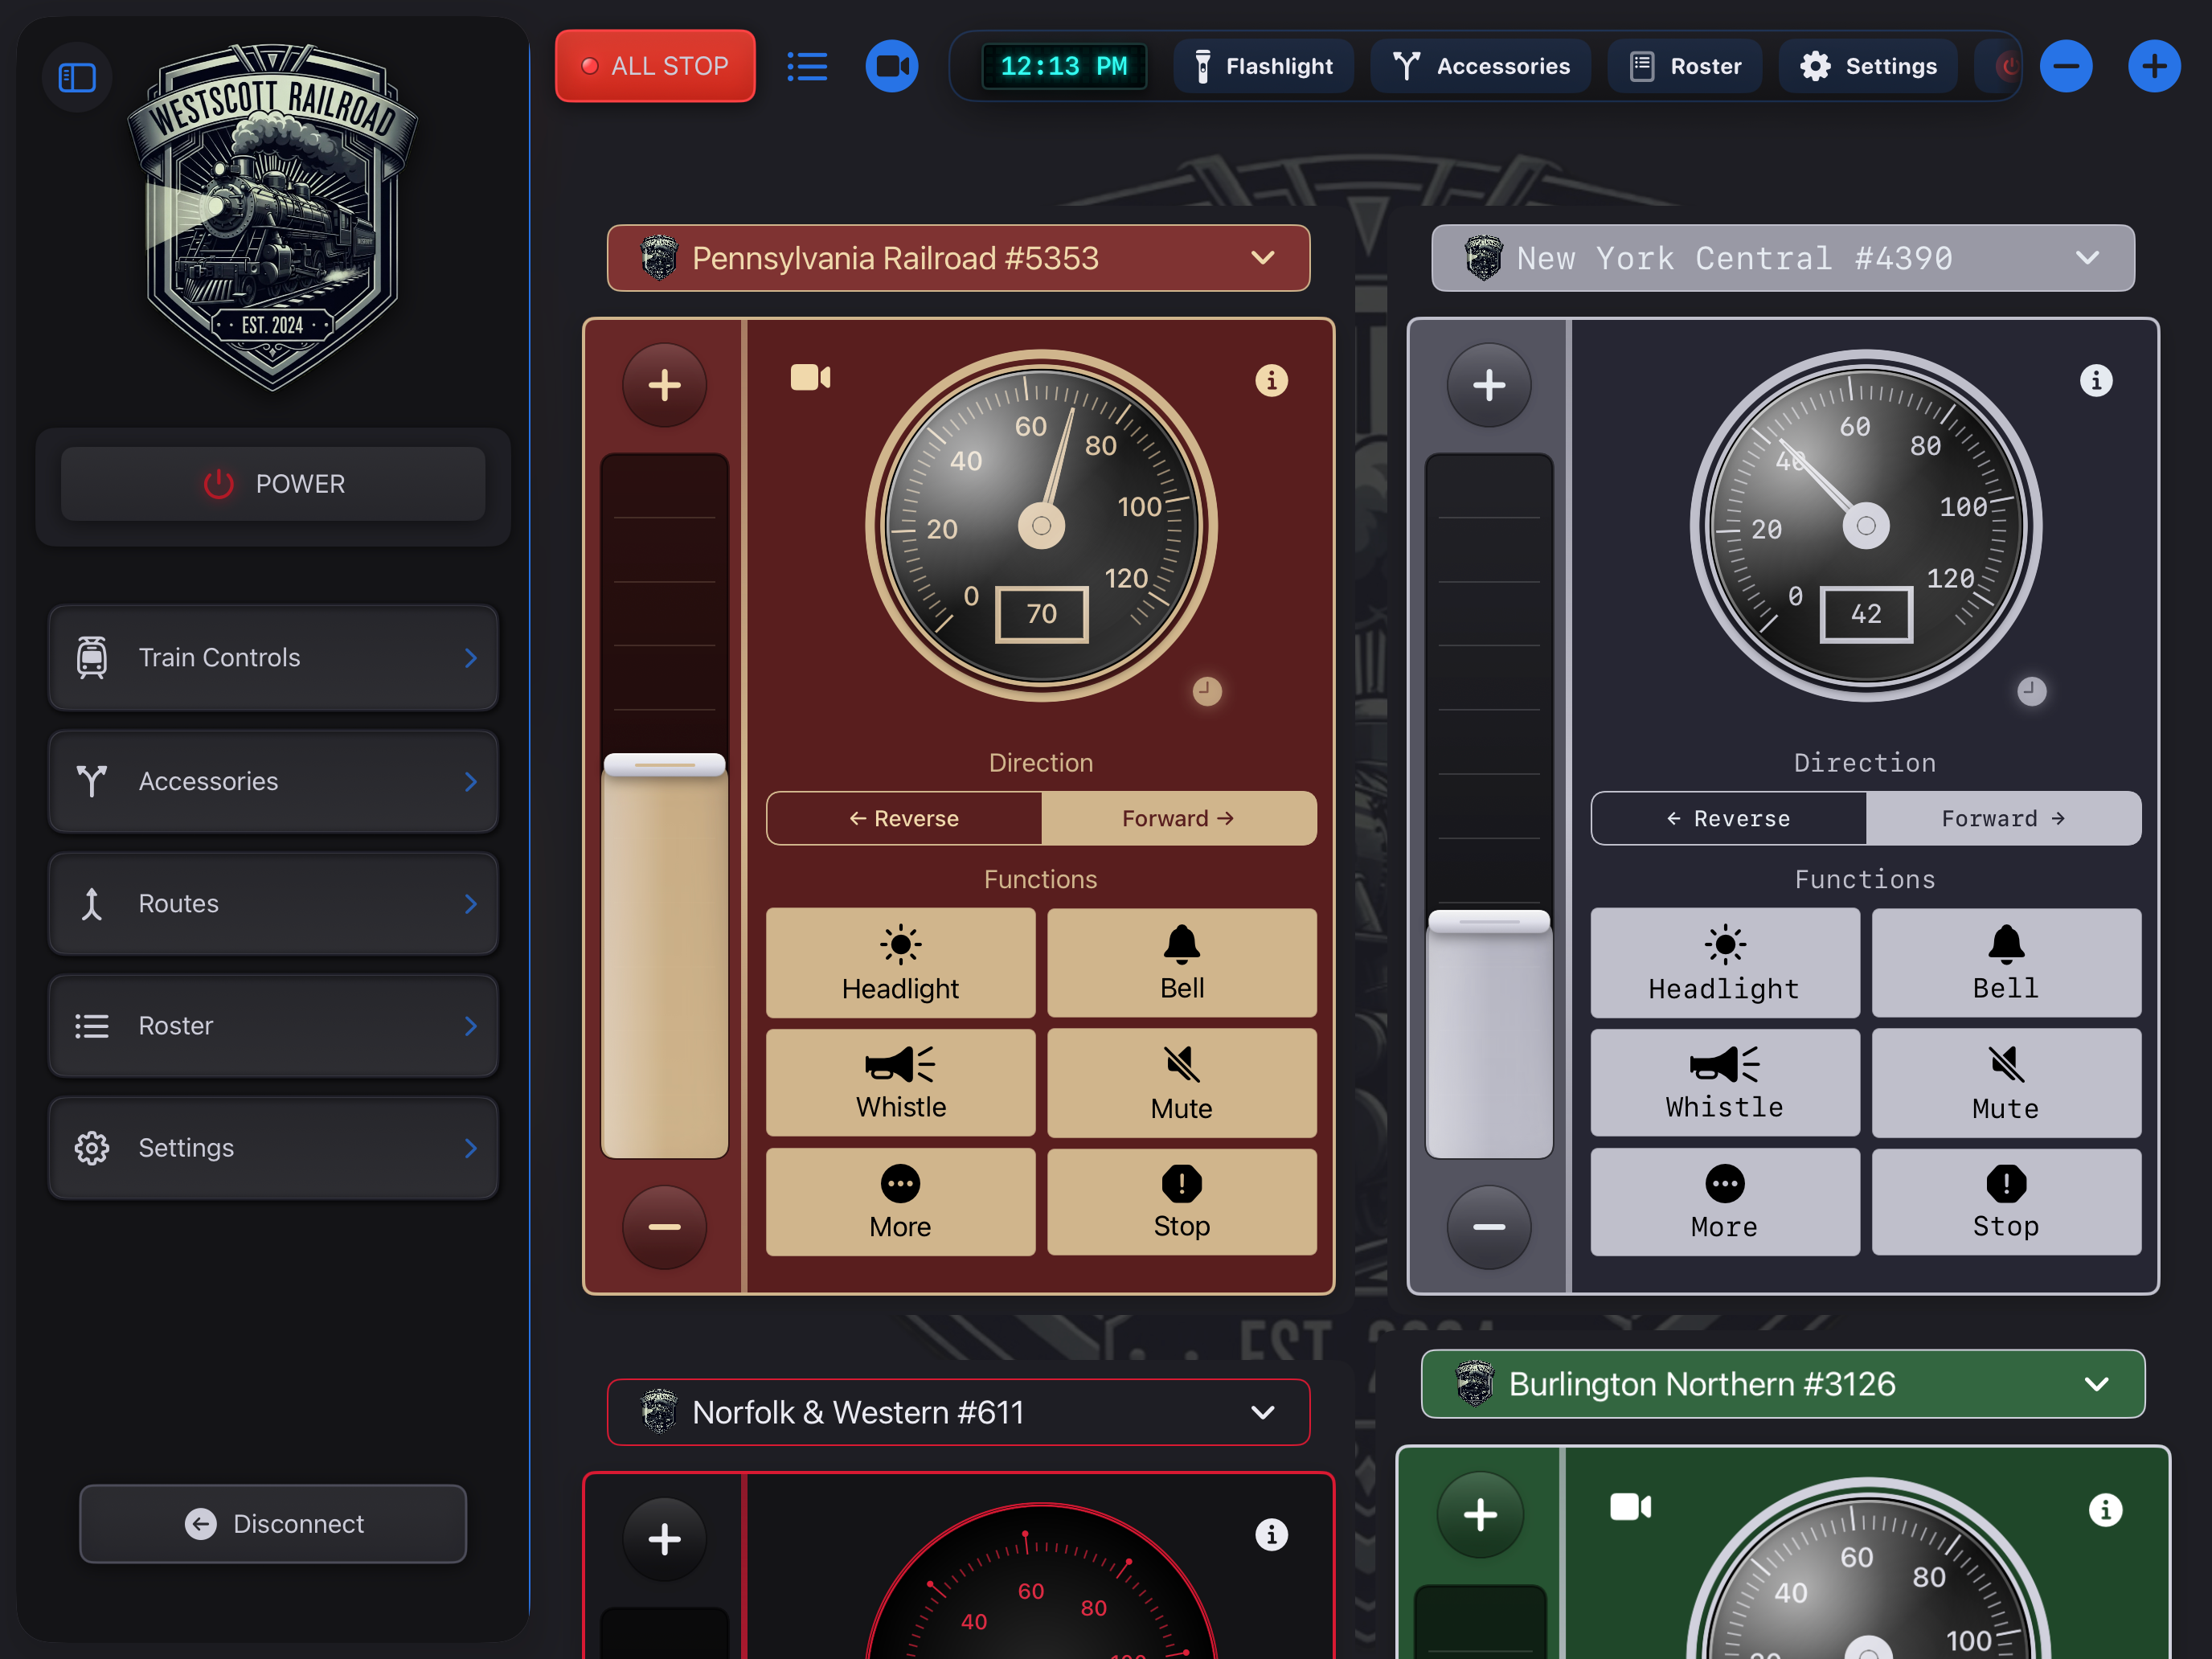The image size is (2212, 1659).
Task: Toggle the Headlight on Pennsylvania Railroad #5353
Action: tap(900, 963)
